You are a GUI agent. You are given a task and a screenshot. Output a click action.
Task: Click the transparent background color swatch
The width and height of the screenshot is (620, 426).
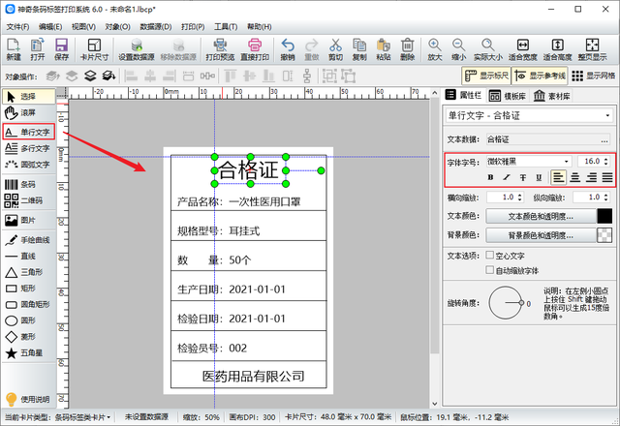click(604, 235)
